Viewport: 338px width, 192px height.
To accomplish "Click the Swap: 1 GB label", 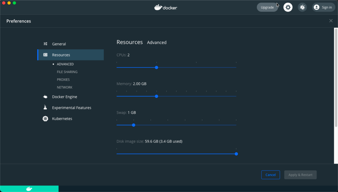I will pyautogui.click(x=126, y=112).
